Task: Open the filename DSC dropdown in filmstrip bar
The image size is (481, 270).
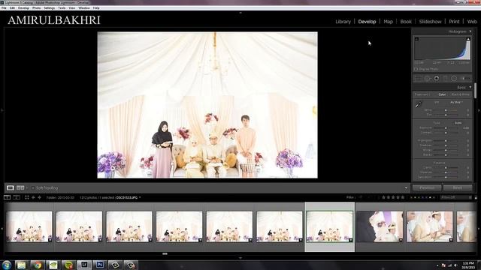Action: point(129,198)
